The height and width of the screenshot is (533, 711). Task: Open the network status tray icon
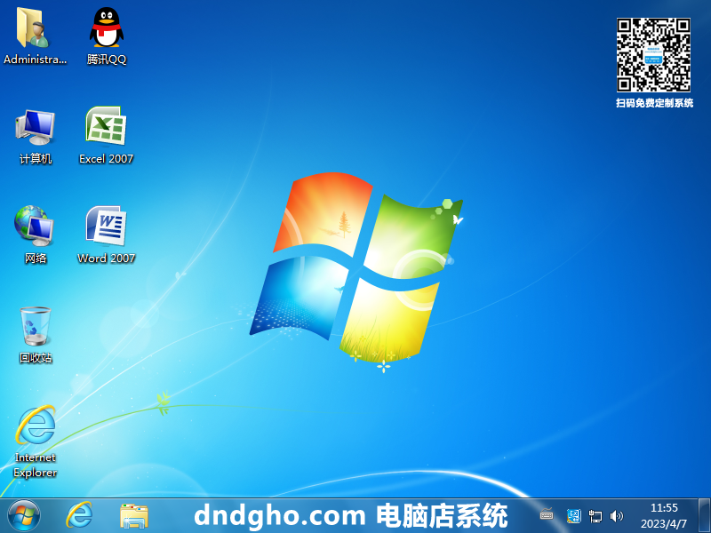595,516
